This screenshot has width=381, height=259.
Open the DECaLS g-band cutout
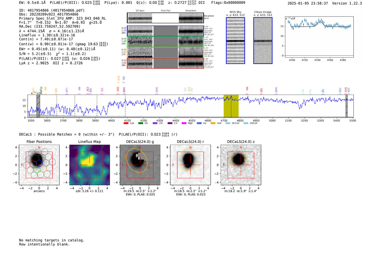coord(140,165)
